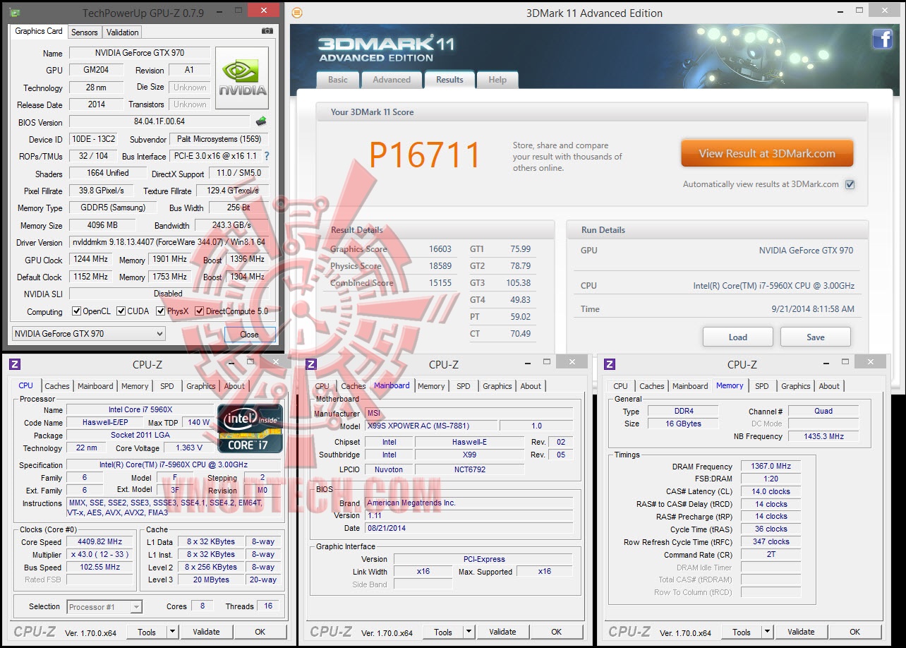Toggle the OpenCL checkbox in GPU-Z
The image size is (906, 648).
[77, 311]
